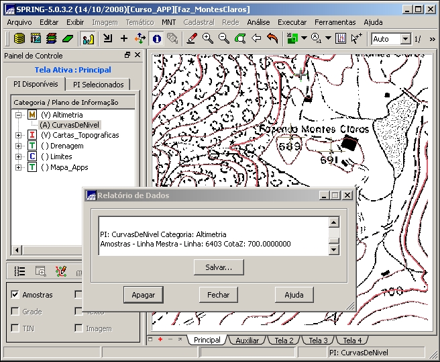Screen dimensions: 440x362
Task: Select the crosshair cursor tool
Action: click(x=123, y=39)
